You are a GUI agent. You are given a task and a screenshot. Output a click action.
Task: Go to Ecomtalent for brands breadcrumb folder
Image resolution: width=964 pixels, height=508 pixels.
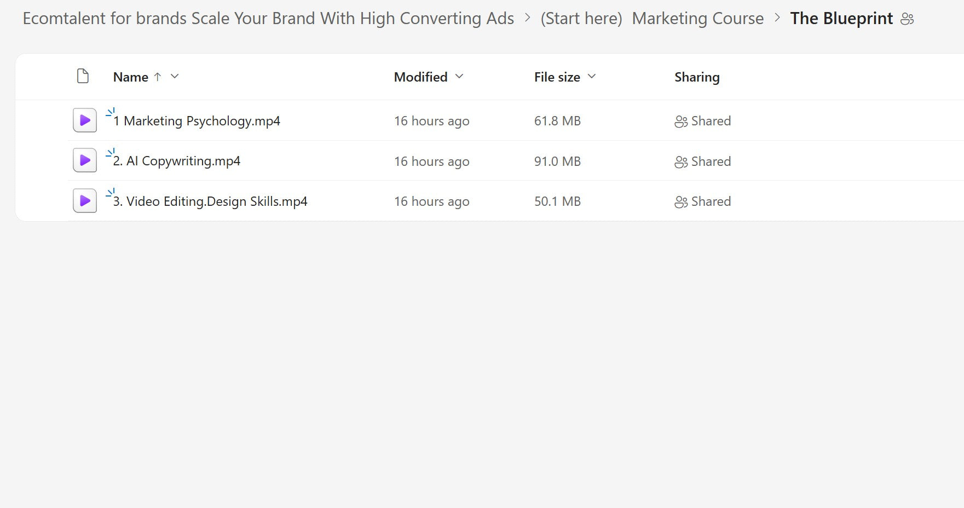268,19
